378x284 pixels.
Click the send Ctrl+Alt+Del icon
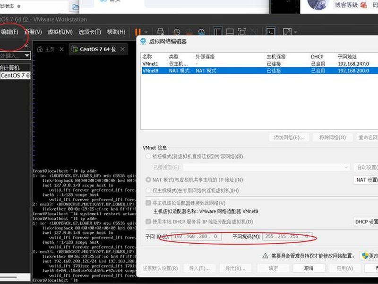[160, 32]
